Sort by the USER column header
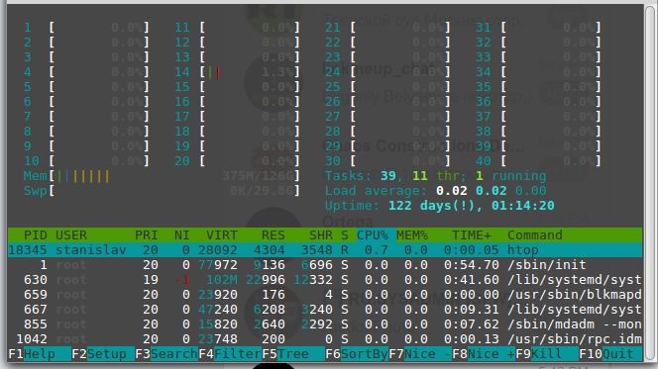This screenshot has width=658, height=369. [71, 235]
